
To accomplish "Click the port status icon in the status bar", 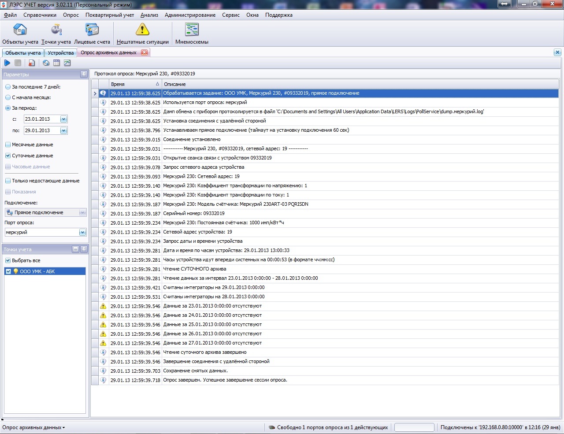I will (272, 427).
